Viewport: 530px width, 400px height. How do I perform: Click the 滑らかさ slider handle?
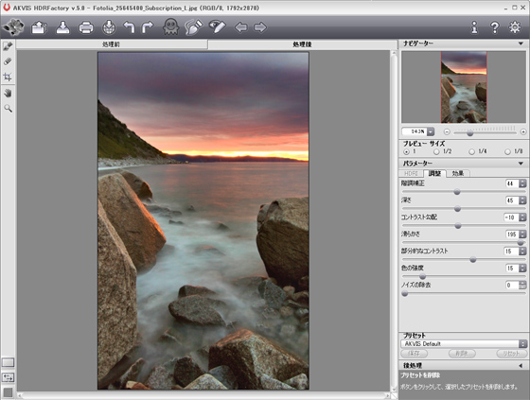click(521, 243)
